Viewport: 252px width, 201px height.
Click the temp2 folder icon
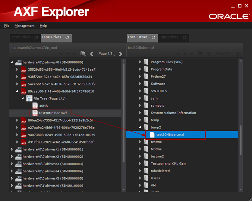pos(146,127)
